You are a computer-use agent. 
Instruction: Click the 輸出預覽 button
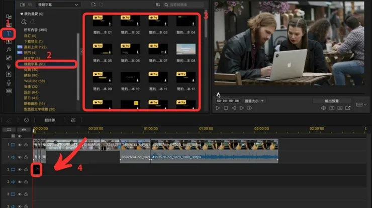click(331, 101)
